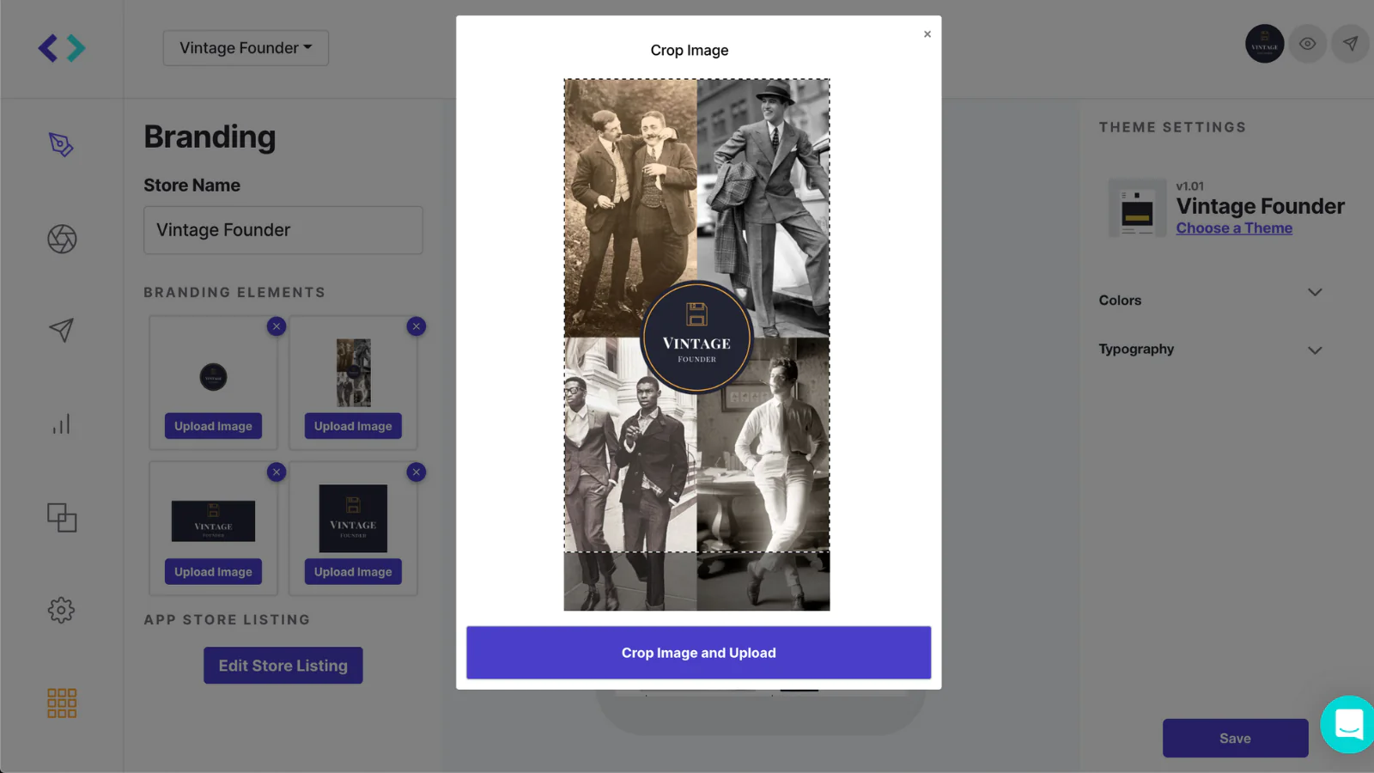Open the orange apps grid sidebar icon

click(62, 703)
